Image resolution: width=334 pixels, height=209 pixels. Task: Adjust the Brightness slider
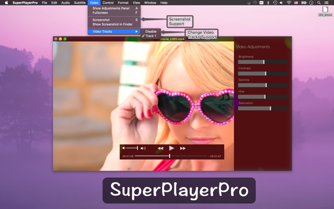pyautogui.click(x=263, y=62)
